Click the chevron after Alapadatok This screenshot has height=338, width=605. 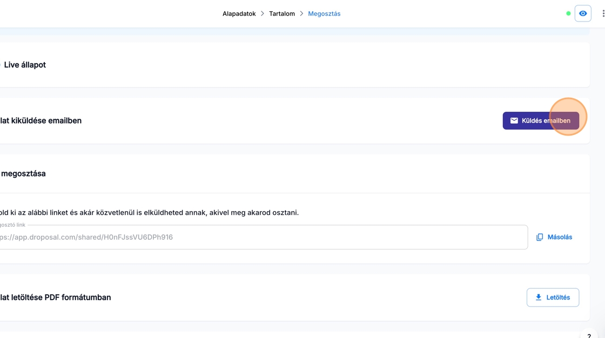[x=263, y=13]
